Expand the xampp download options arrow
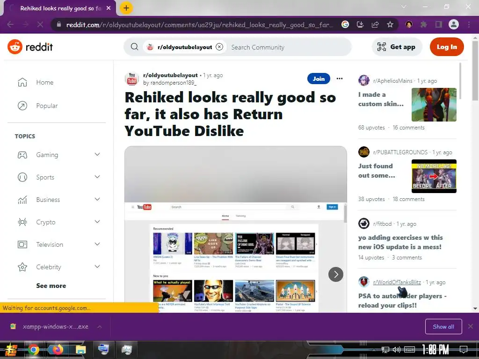Image resolution: width=479 pixels, height=359 pixels. 100,327
